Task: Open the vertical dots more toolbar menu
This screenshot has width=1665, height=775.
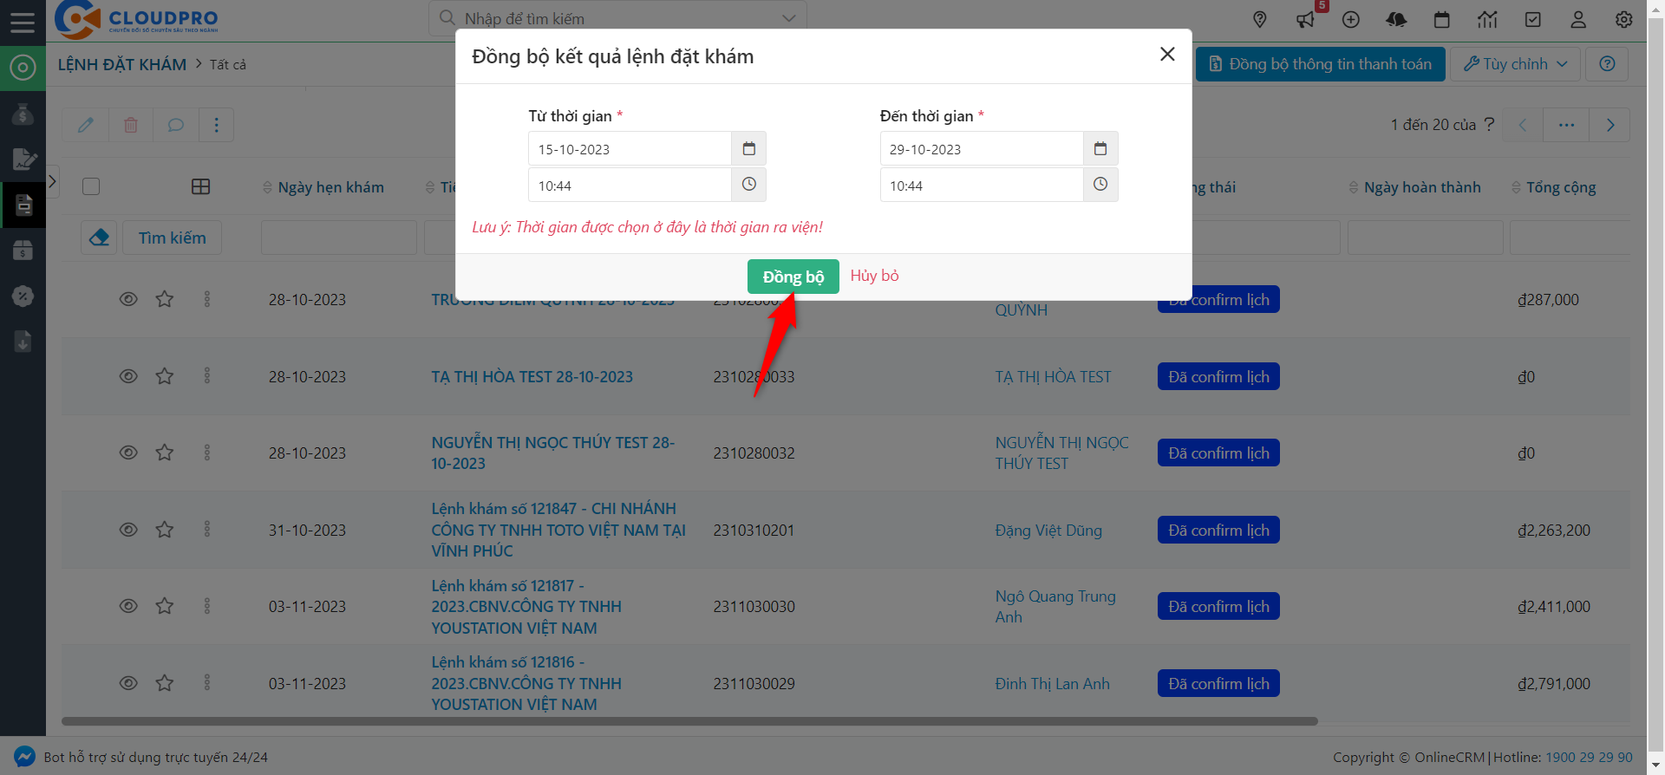Action: pos(217,125)
